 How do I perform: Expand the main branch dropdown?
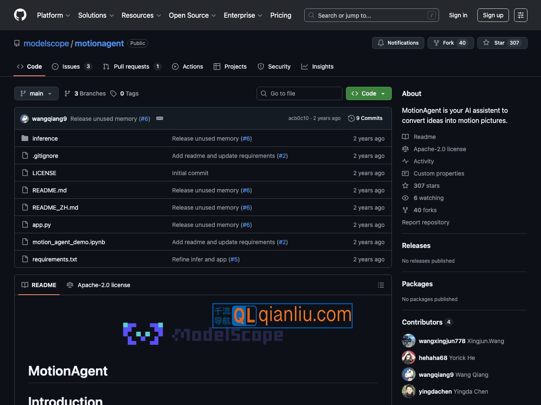pos(36,93)
